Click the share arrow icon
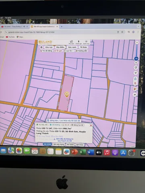This screenshot has height=193, width=145. [135, 94]
